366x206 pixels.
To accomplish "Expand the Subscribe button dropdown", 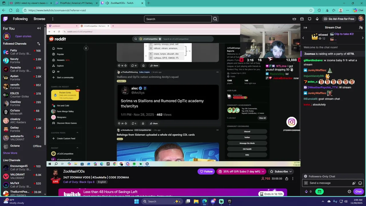I will pos(291,172).
